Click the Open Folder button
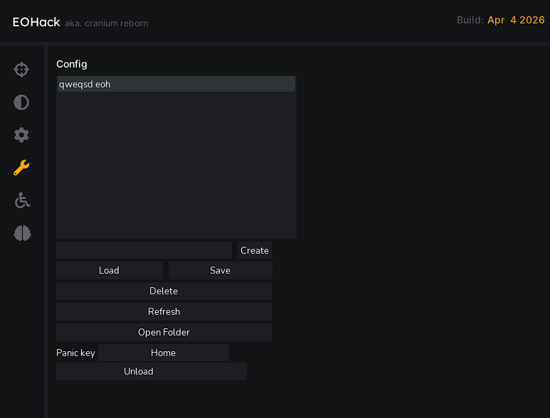The width and height of the screenshot is (550, 418). pos(164,333)
